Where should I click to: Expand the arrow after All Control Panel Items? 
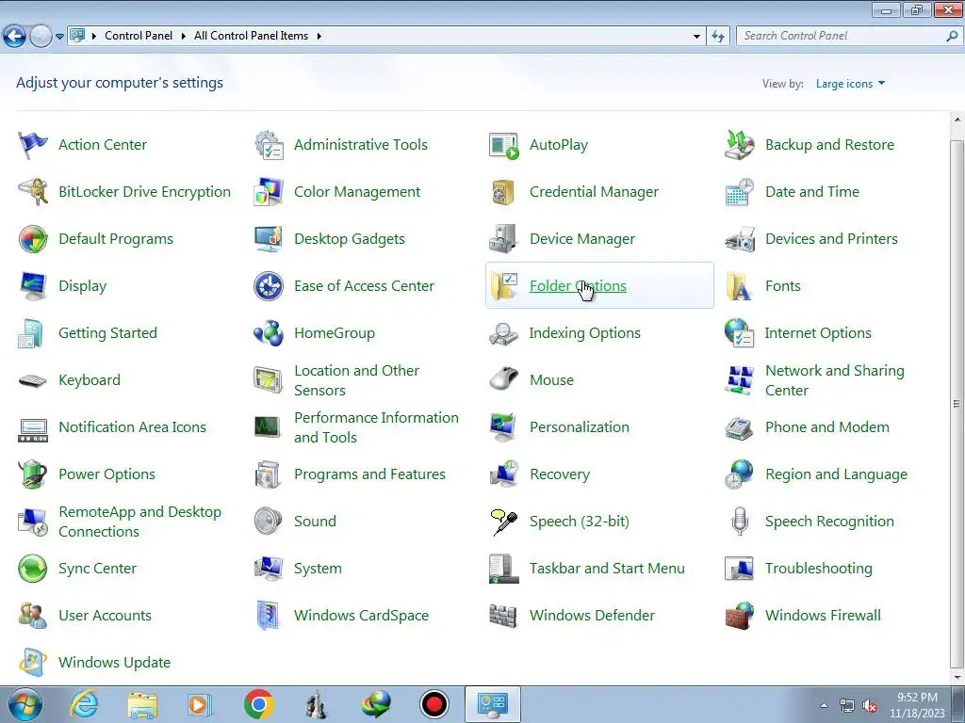pos(319,37)
